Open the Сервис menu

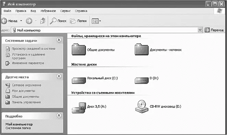tap(65, 11)
